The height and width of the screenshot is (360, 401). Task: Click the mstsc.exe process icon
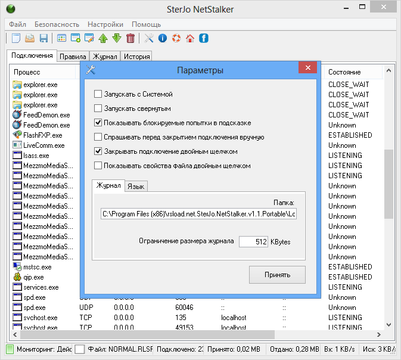[17, 267]
